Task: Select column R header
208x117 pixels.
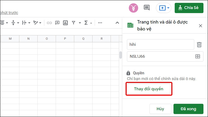Action: coord(102,38)
